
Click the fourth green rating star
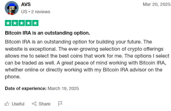point(28,23)
